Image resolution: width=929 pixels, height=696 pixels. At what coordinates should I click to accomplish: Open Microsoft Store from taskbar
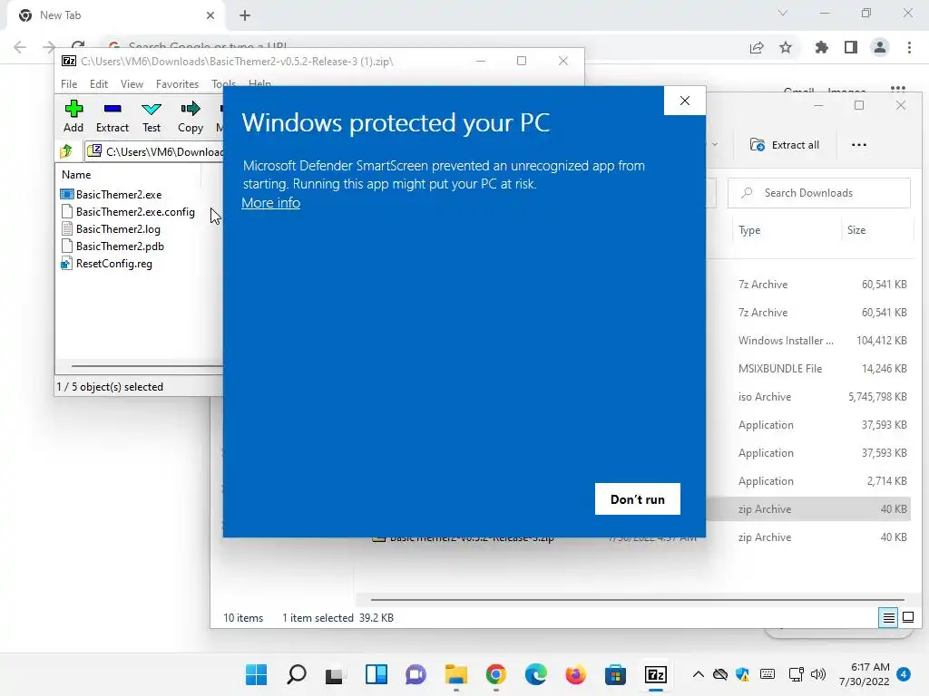click(x=616, y=674)
